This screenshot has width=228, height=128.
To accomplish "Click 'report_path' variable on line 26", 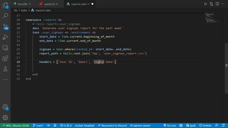I will 48,54.
